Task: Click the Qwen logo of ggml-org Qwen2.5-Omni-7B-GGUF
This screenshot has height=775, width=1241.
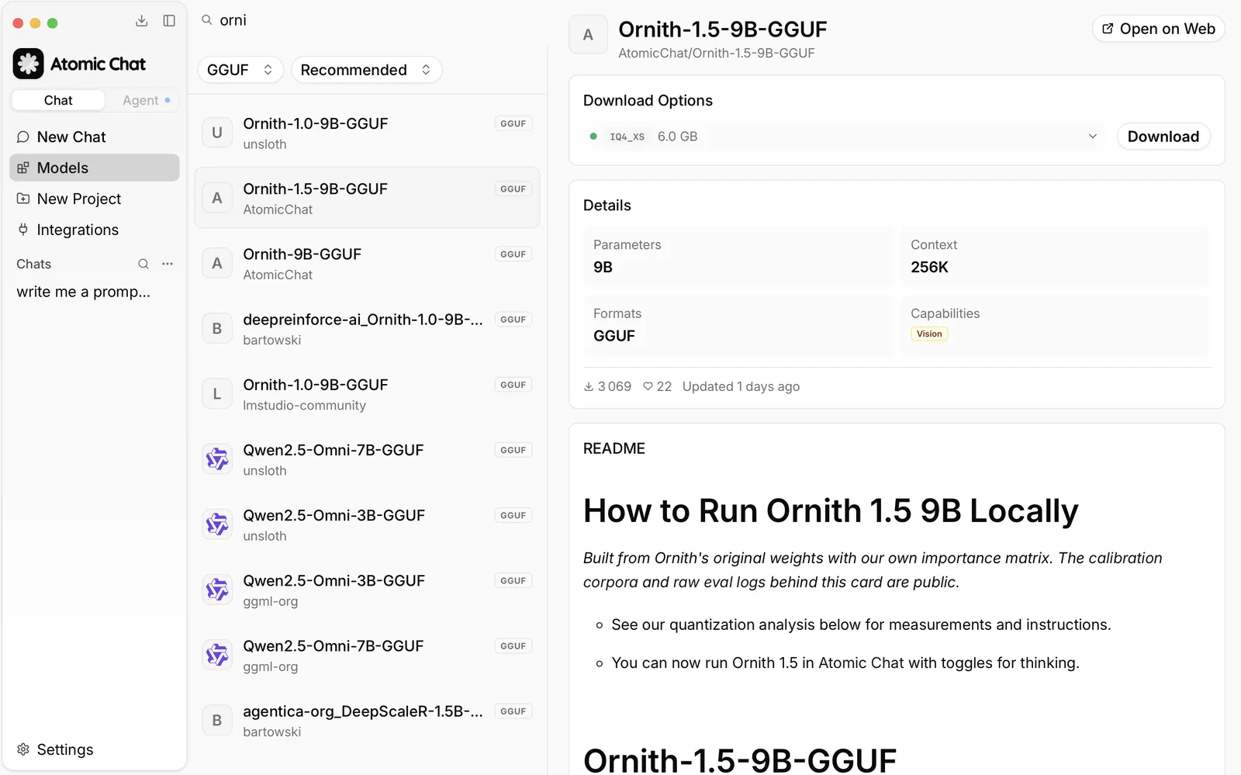Action: 217,655
